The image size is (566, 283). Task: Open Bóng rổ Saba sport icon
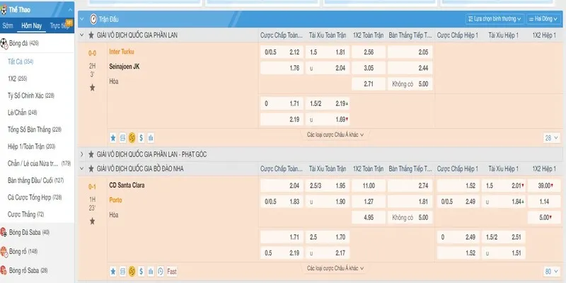tap(4, 270)
